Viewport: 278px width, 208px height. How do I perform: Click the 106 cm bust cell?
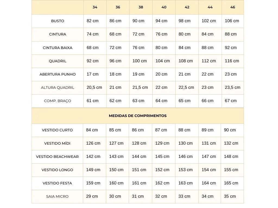coord(232,21)
